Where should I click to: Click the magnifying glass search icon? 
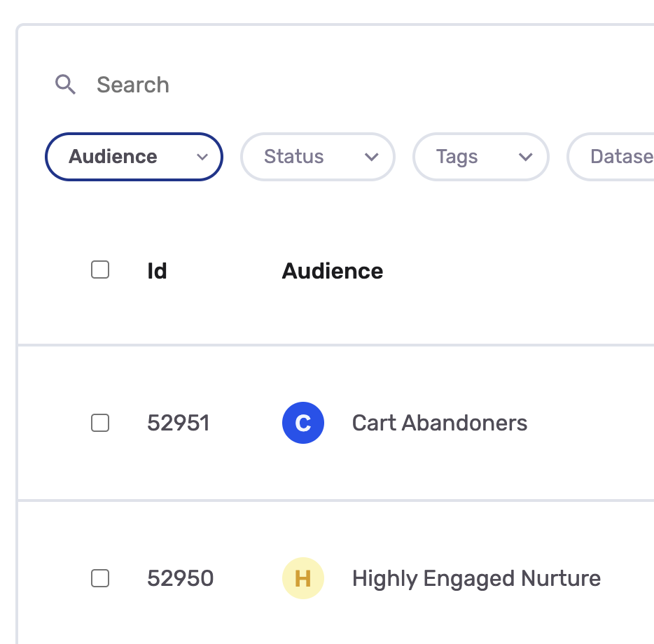tap(65, 85)
